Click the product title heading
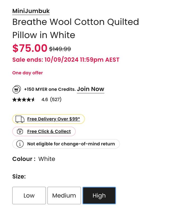Image resolution: width=171 pixels, height=212 pixels. coord(76,28)
